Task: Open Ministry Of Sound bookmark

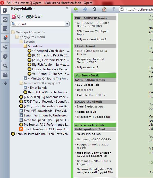Action: click(46, 78)
